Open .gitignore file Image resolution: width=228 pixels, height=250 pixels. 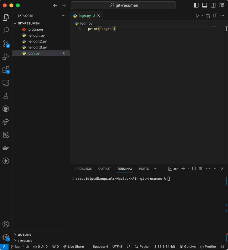coord(41,29)
